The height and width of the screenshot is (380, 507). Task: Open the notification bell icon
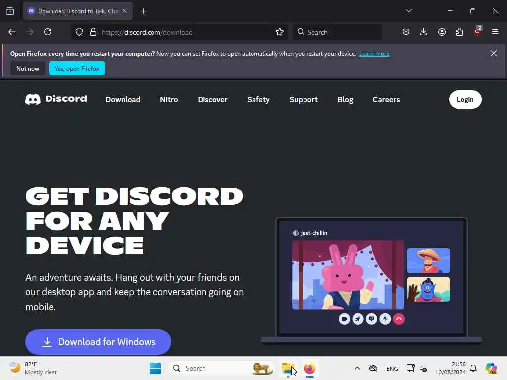[473, 368]
